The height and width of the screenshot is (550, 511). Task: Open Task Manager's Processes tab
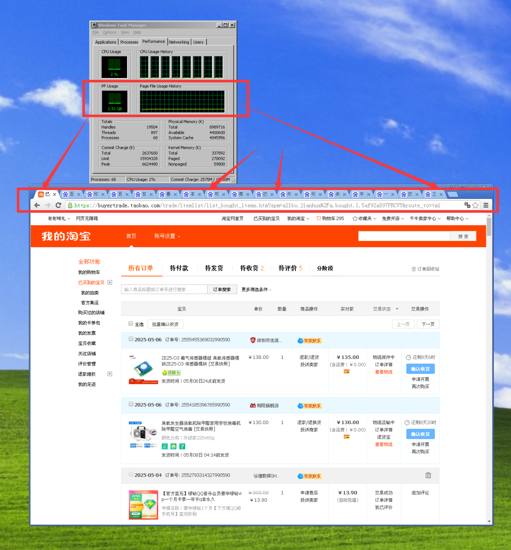coord(129,42)
